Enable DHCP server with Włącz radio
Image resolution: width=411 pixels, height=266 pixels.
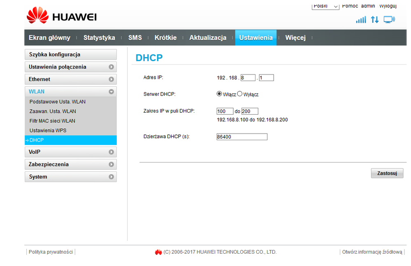coord(219,94)
